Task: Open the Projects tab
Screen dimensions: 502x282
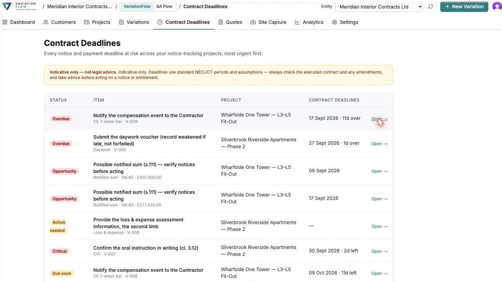Action: [97, 22]
